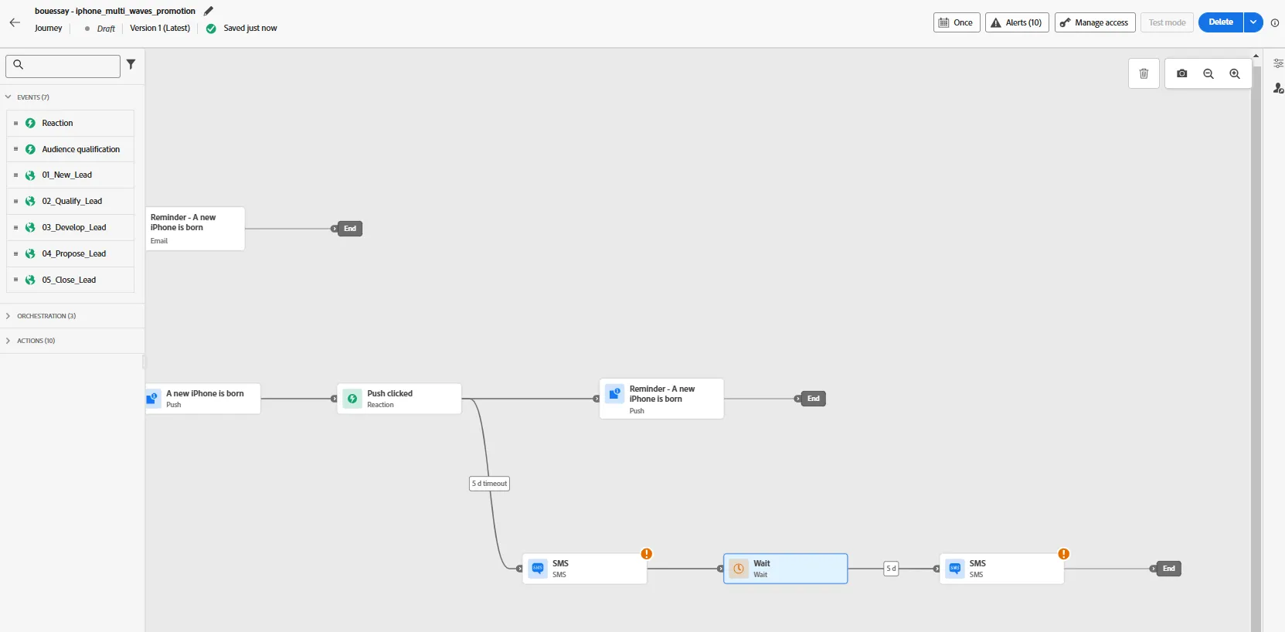The height and width of the screenshot is (632, 1285).
Task: Select the 01_New_Lead event
Action: [x=70, y=175]
